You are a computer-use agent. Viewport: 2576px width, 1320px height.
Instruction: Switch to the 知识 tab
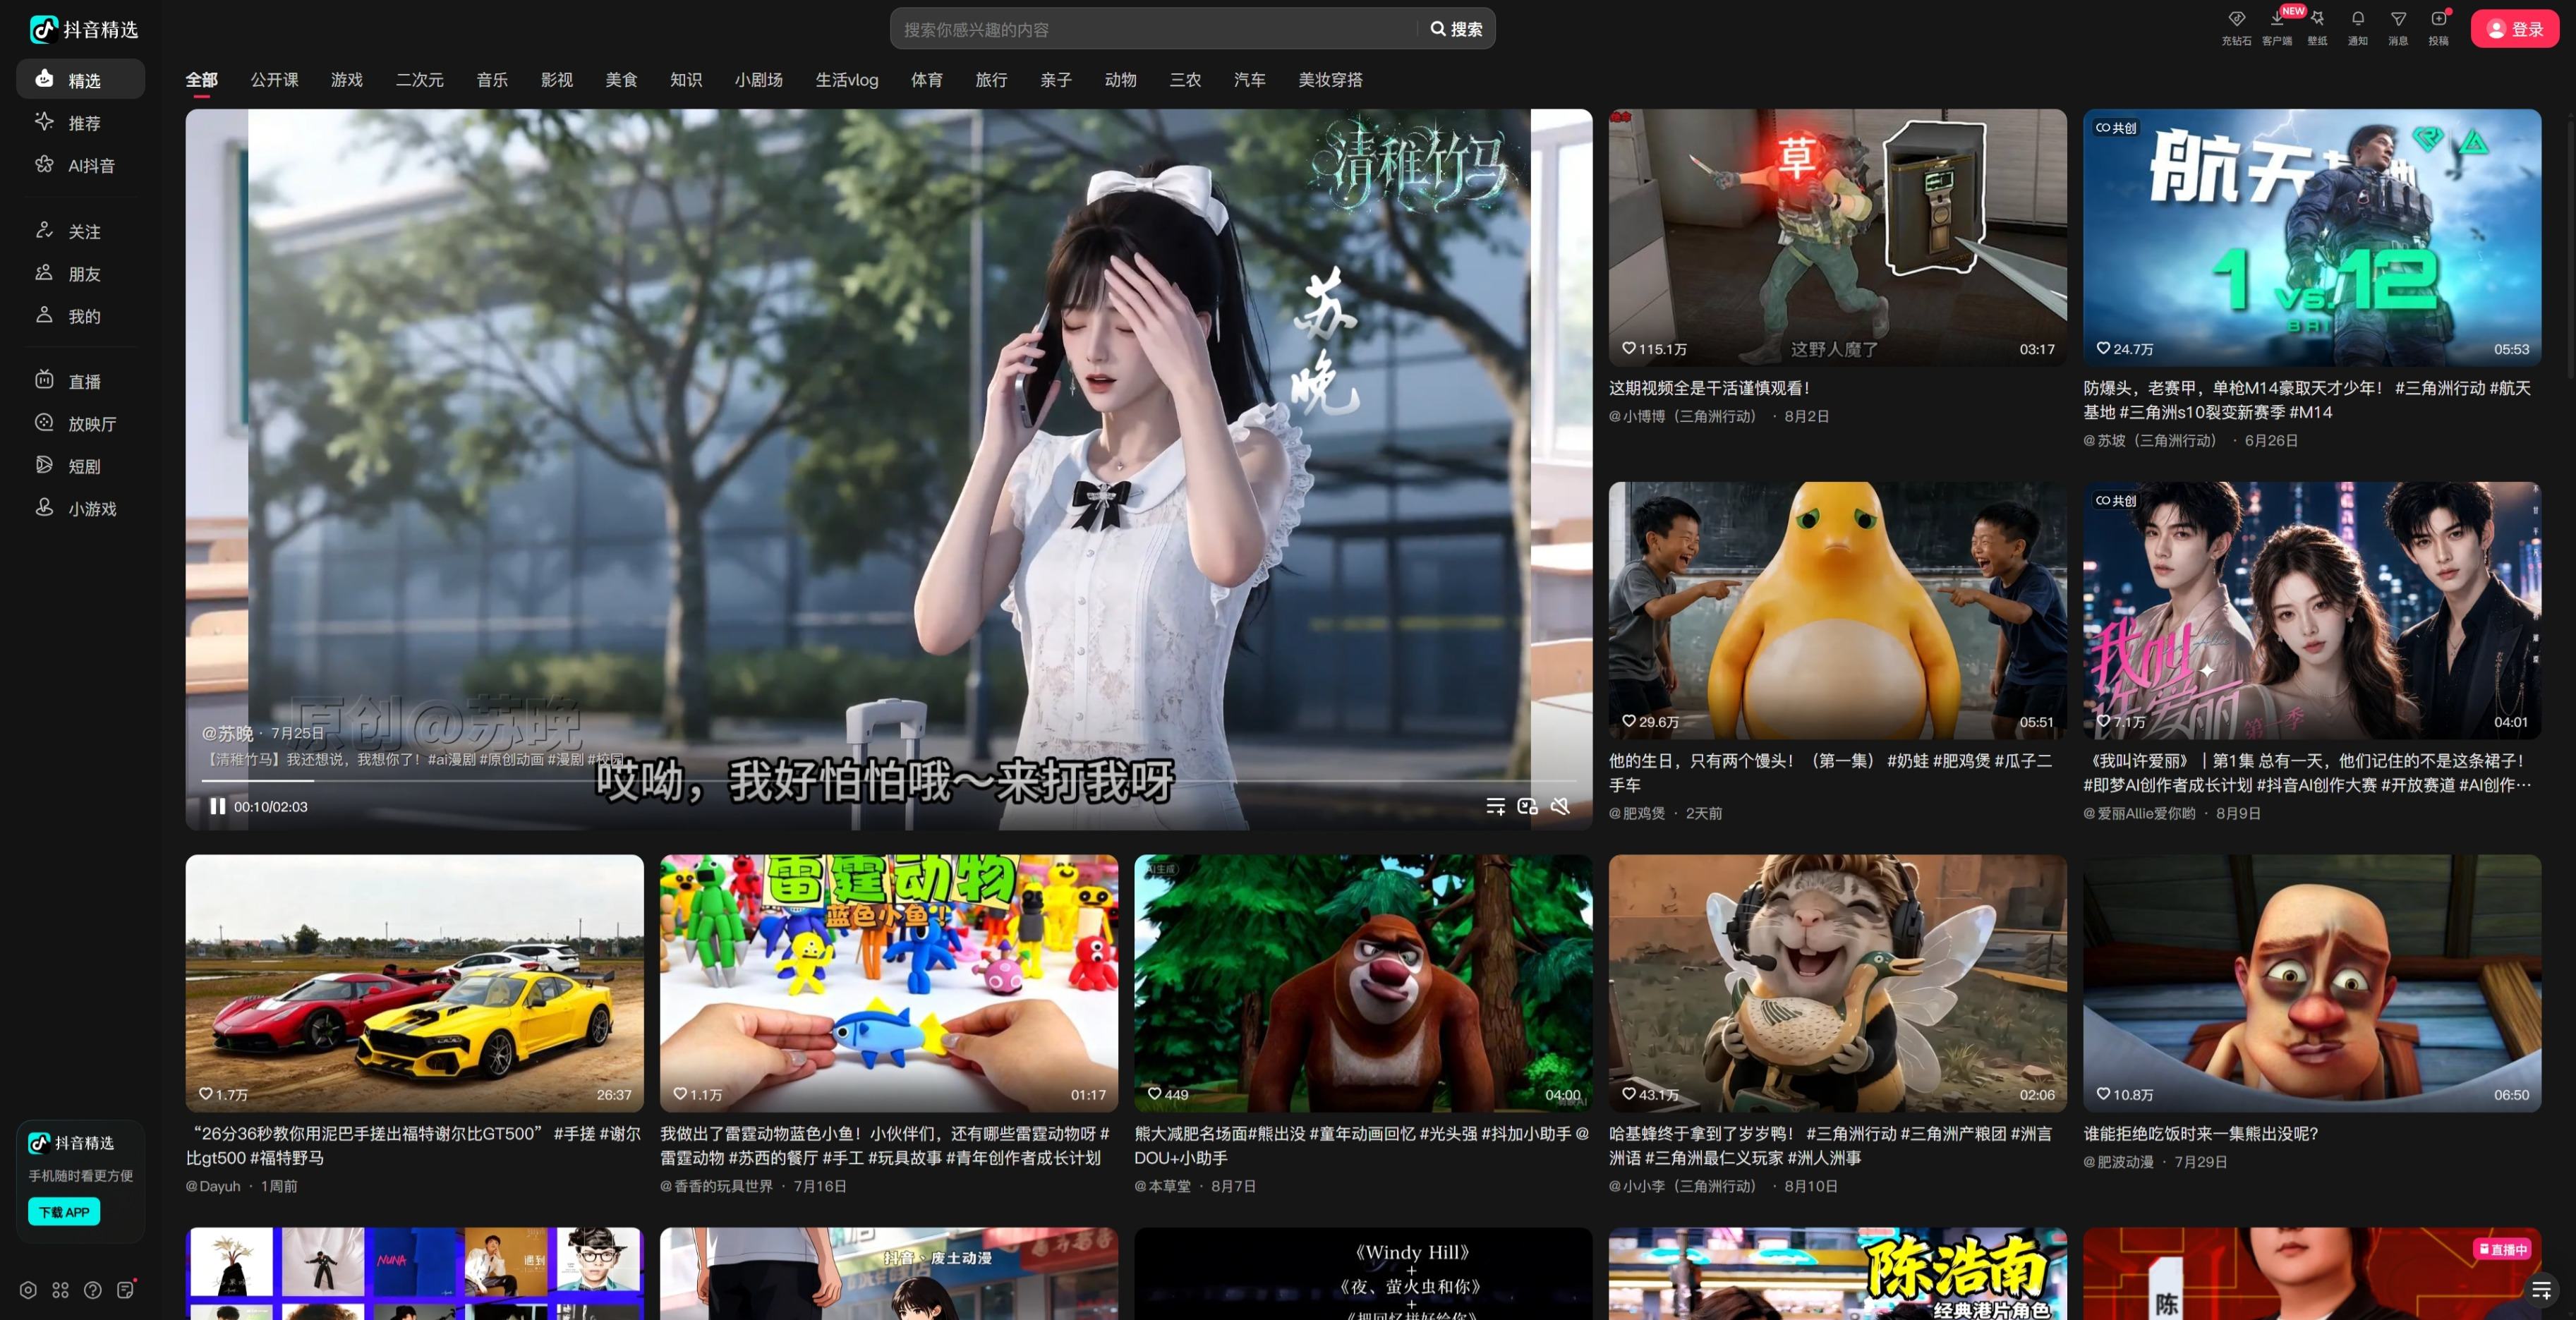pyautogui.click(x=686, y=80)
